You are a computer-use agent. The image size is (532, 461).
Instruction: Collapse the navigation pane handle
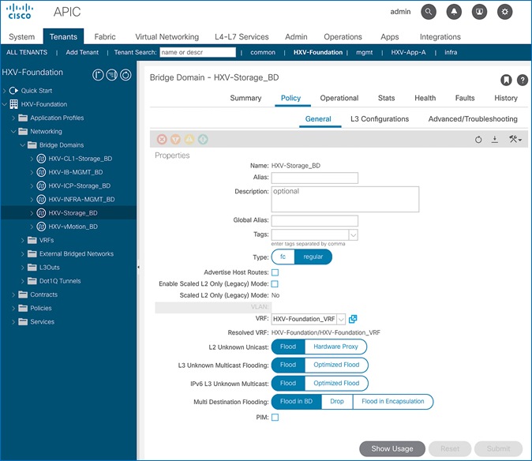[x=138, y=268]
